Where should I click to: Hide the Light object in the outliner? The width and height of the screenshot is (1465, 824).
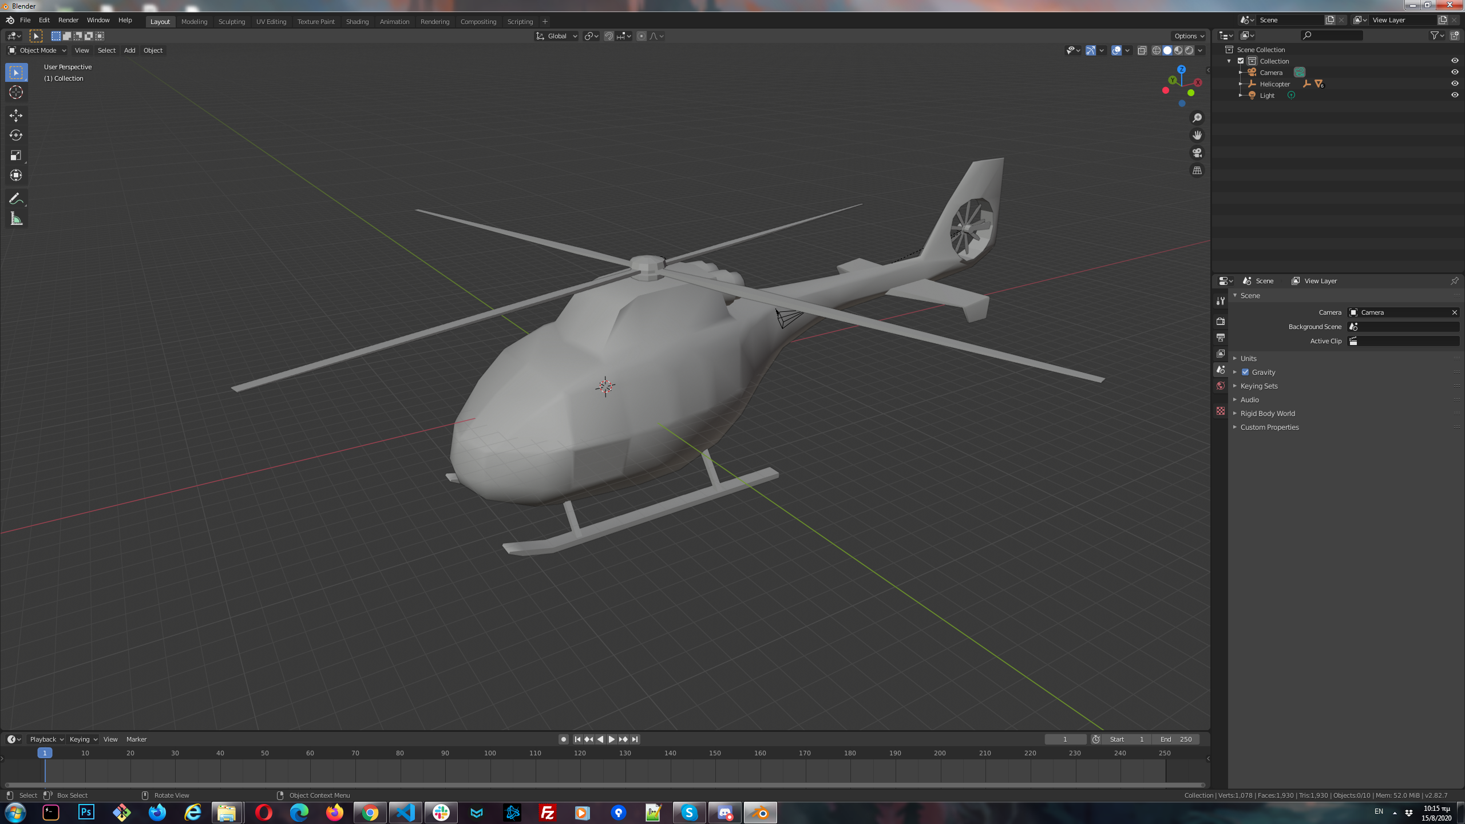(x=1454, y=95)
